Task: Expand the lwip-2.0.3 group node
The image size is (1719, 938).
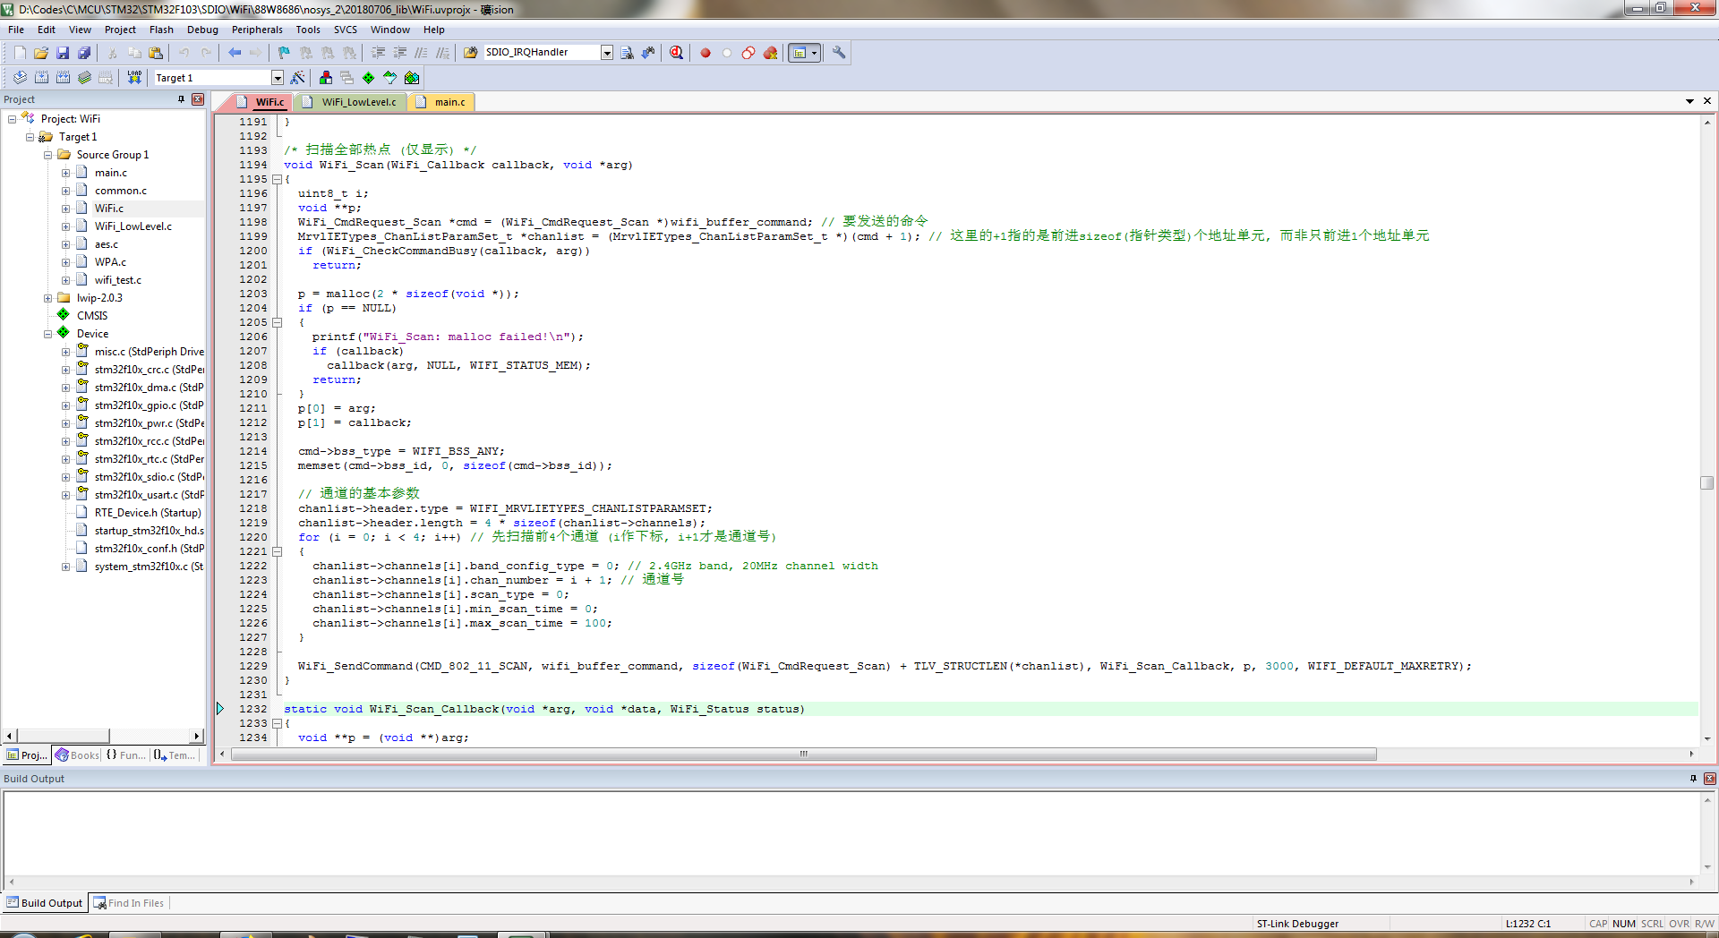Action: pyautogui.click(x=48, y=298)
